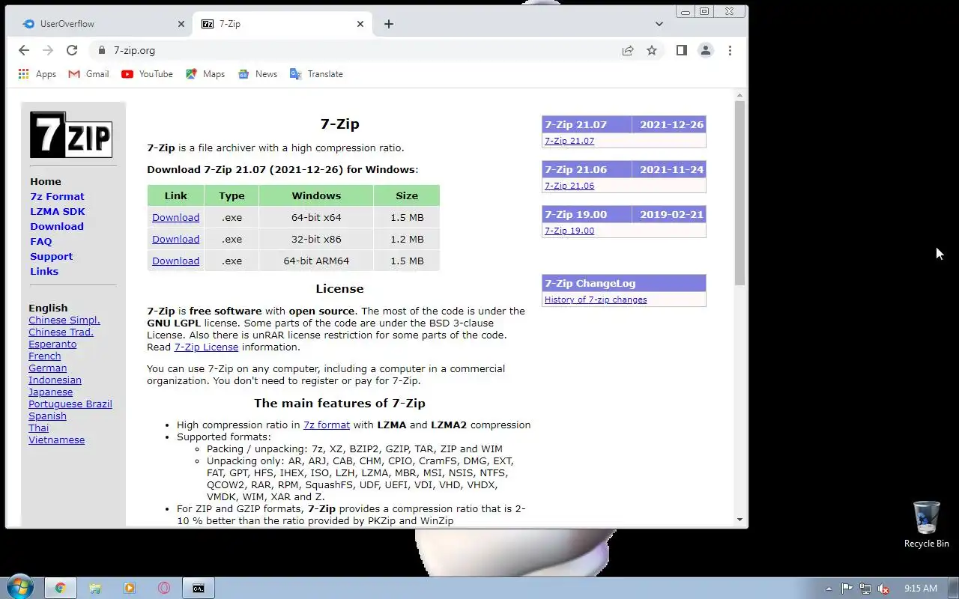Download the 64-bit x64 installer
The height and width of the screenshot is (599, 959).
[175, 217]
